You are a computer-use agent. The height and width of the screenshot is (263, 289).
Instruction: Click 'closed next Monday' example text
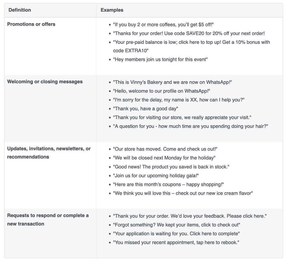click(164, 158)
